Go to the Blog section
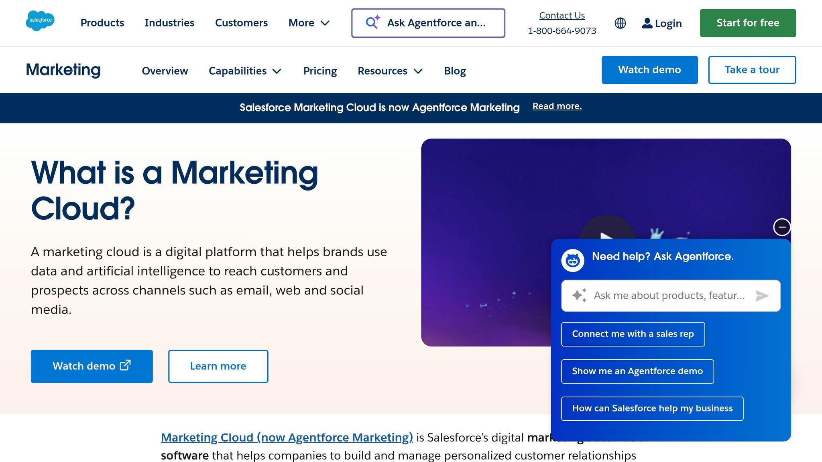822x462 pixels. (x=455, y=71)
